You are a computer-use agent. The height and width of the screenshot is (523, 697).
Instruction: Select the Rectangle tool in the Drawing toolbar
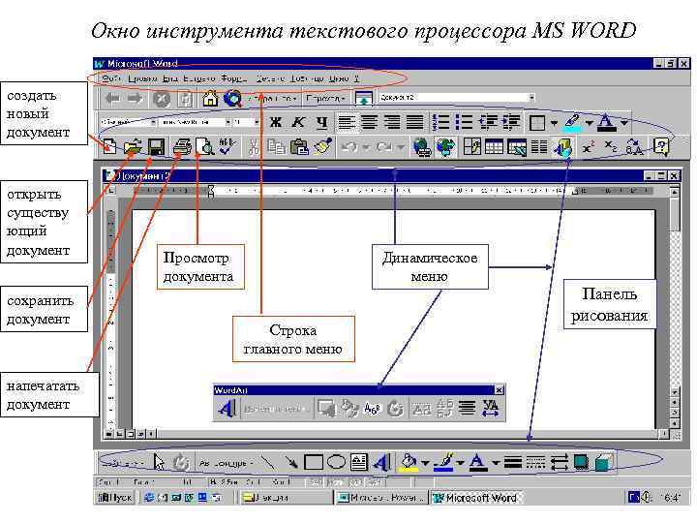[314, 462]
